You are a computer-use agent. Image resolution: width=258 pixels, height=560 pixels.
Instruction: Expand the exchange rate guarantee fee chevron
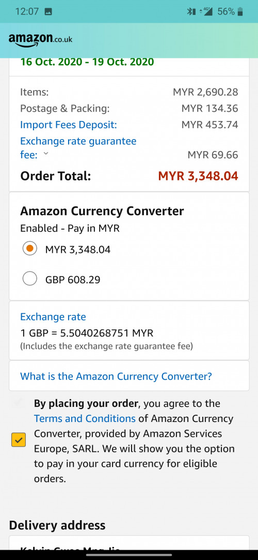45,154
